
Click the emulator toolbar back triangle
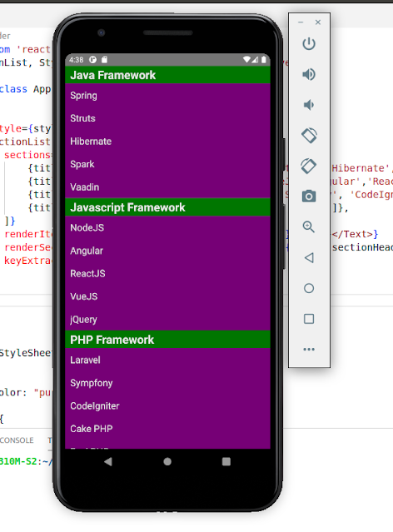(x=309, y=257)
